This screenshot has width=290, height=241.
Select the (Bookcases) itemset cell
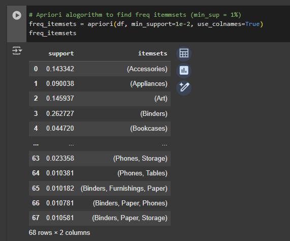click(x=149, y=128)
